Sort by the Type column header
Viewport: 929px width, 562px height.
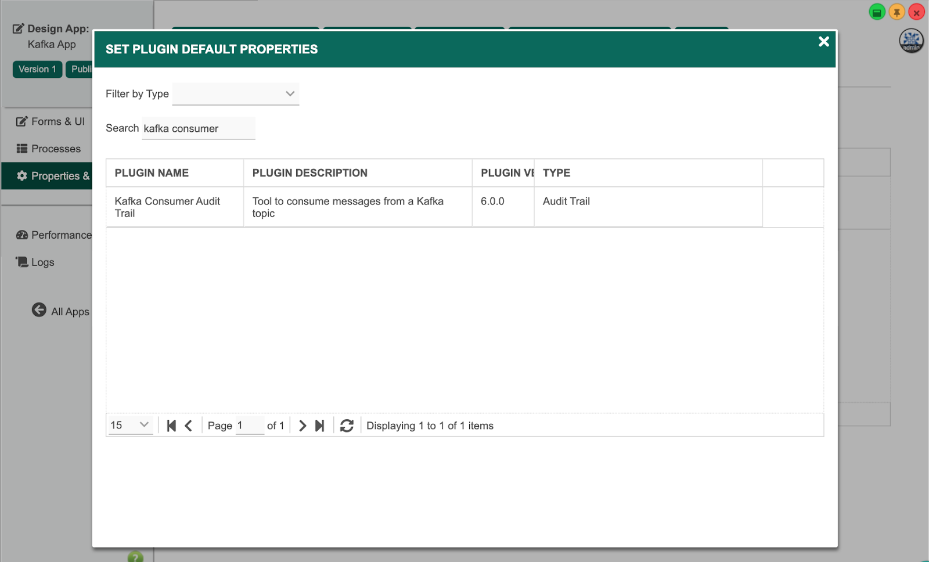coord(648,173)
